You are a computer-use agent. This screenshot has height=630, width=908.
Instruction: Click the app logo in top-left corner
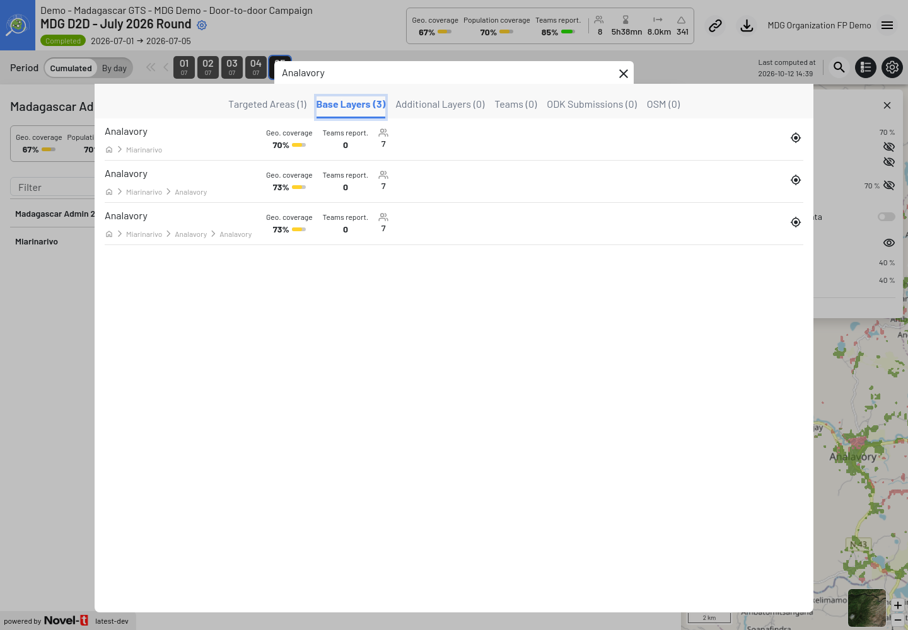[18, 25]
